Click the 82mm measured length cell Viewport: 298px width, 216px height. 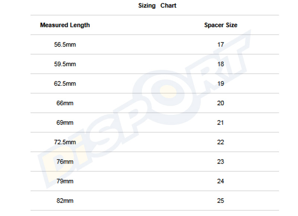pyautogui.click(x=65, y=201)
